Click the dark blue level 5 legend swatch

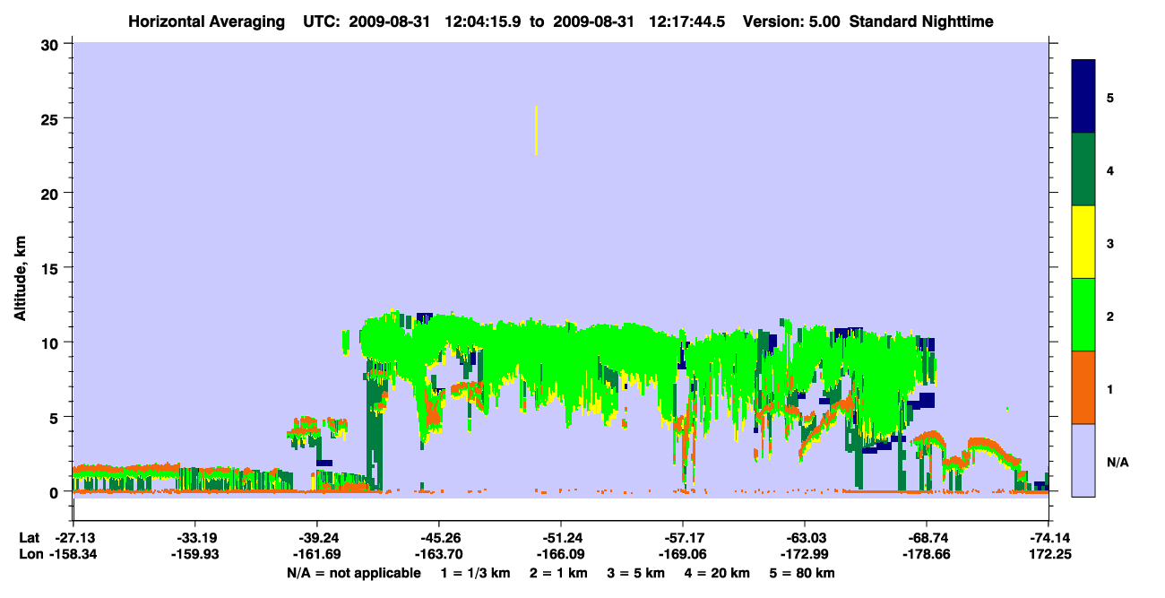(x=1083, y=96)
